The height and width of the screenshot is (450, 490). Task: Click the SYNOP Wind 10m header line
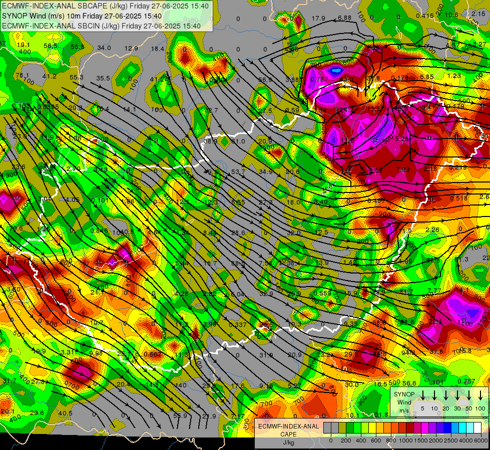point(82,16)
